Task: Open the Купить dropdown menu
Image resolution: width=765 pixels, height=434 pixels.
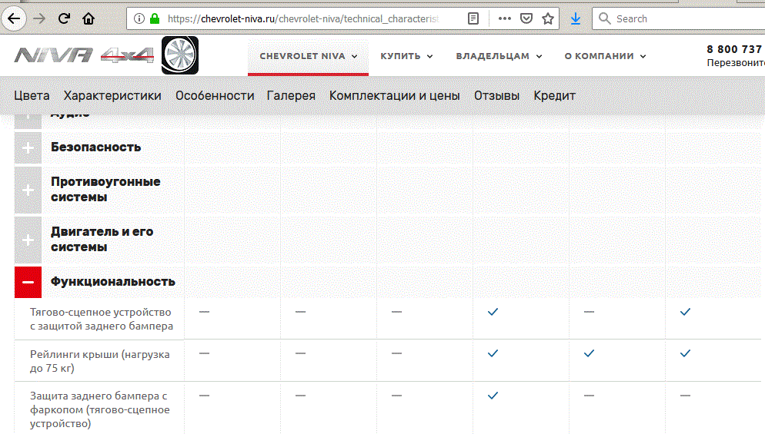Action: pos(406,56)
